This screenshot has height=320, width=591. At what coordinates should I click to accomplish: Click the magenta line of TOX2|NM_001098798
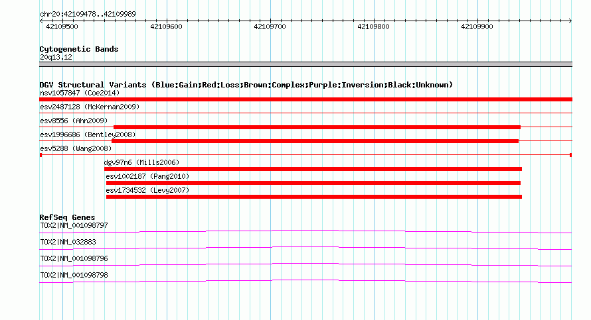305,281
